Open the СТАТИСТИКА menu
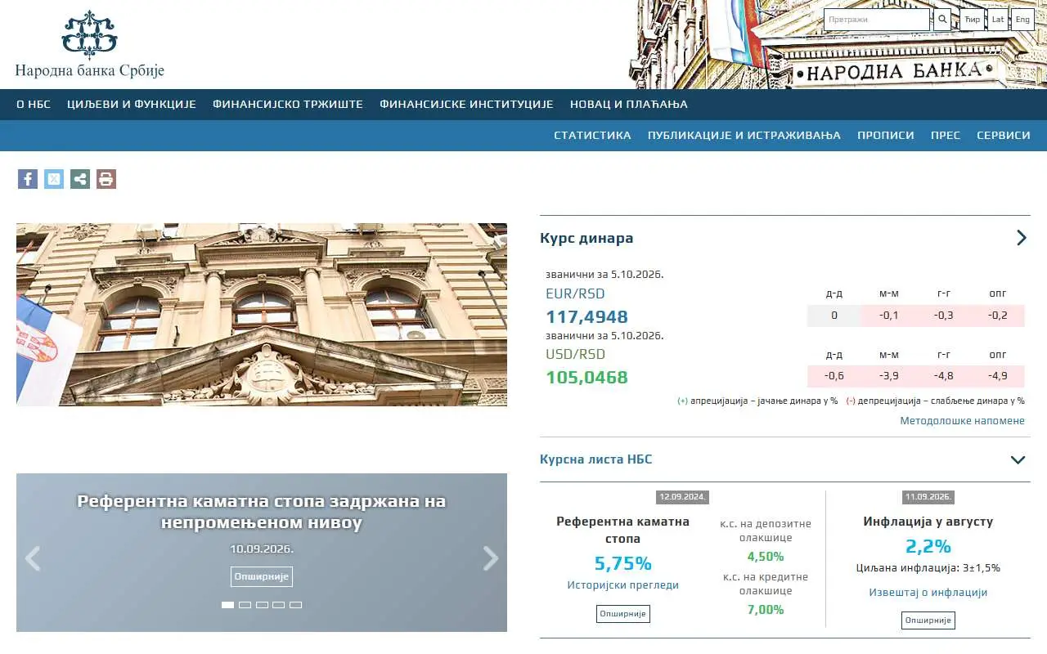The width and height of the screenshot is (1047, 654). [592, 136]
